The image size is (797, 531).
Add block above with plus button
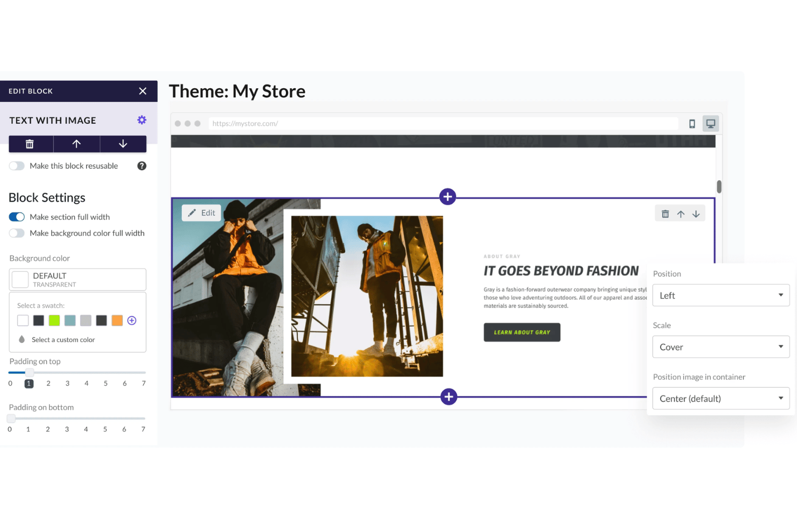coord(448,196)
